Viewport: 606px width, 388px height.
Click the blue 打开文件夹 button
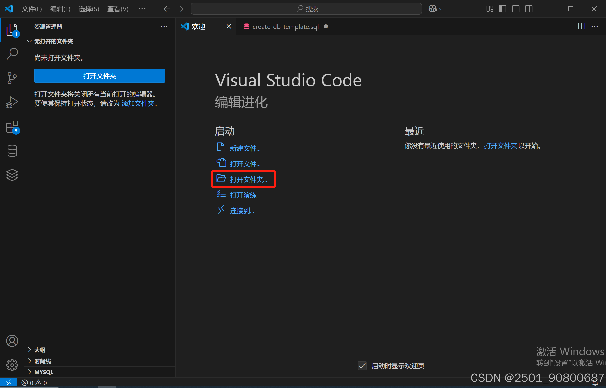pos(100,76)
